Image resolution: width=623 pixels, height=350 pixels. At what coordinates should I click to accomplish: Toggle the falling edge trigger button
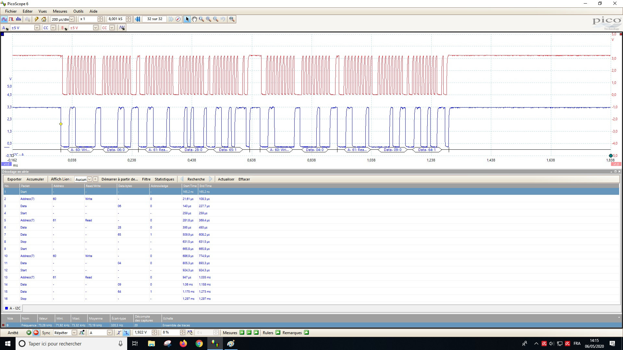click(126, 332)
